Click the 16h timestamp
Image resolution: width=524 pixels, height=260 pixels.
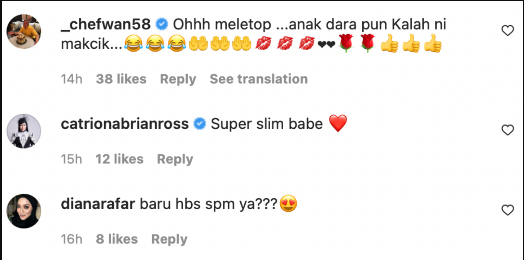coord(71,239)
